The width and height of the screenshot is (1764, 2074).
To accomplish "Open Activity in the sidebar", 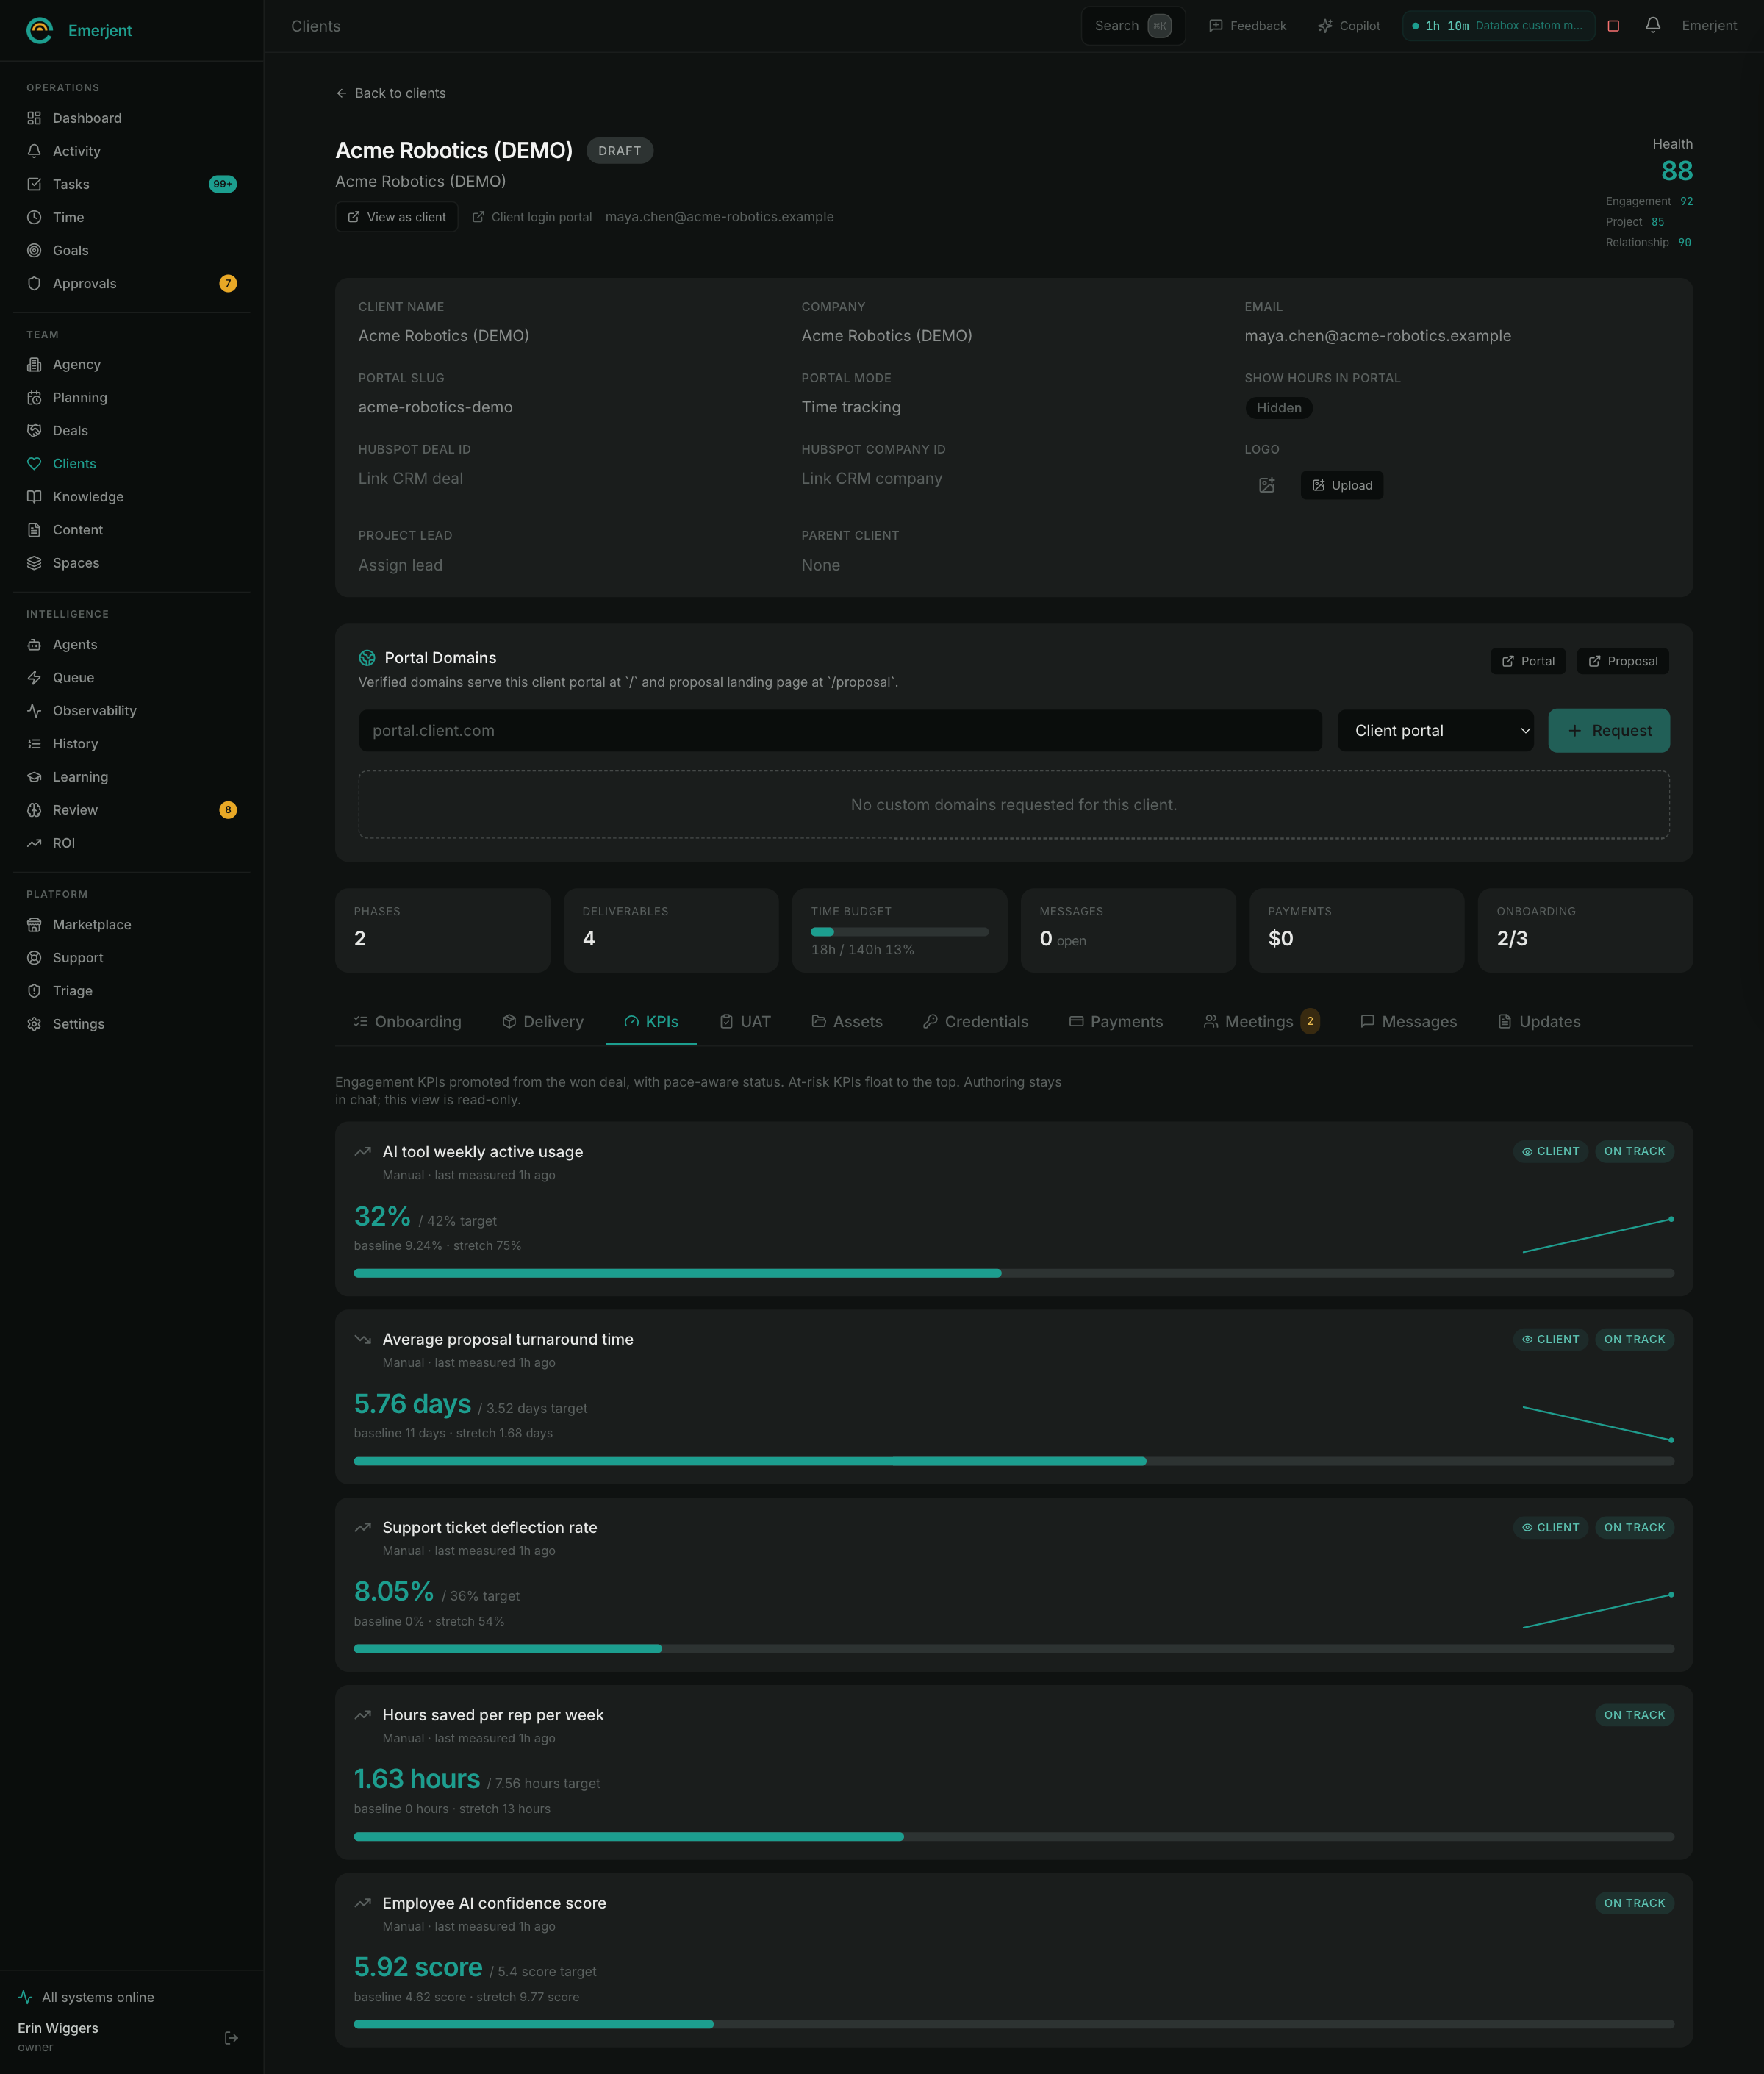I will pos(131,151).
